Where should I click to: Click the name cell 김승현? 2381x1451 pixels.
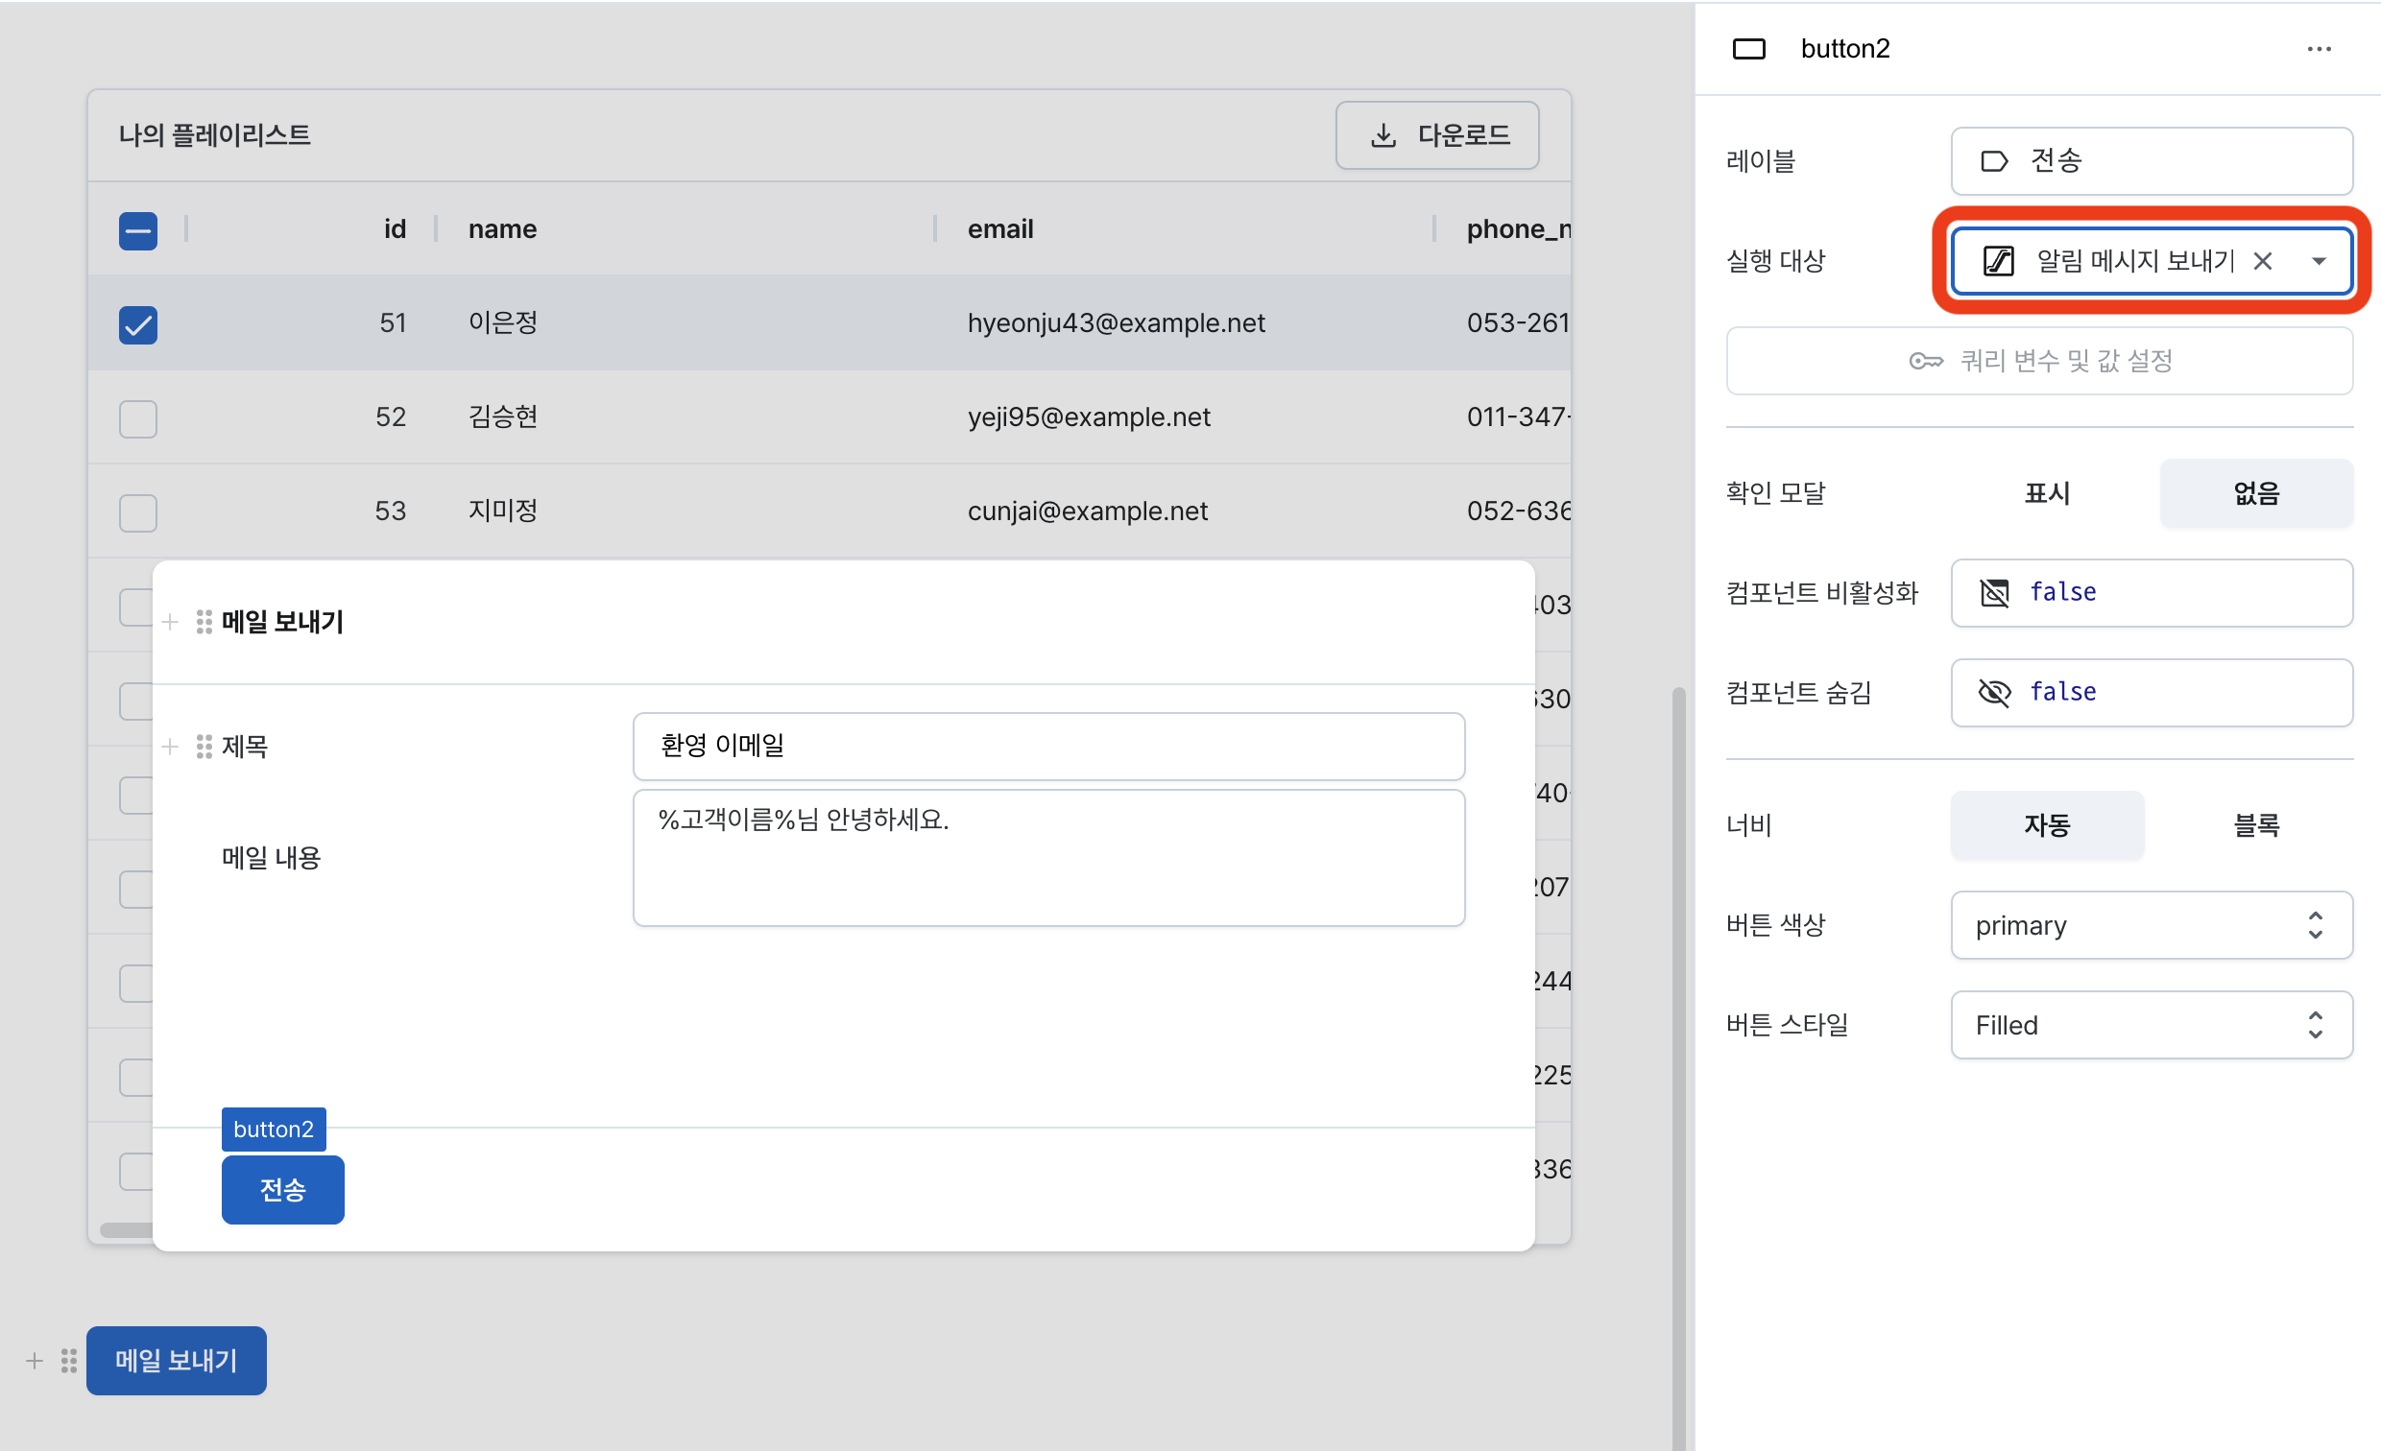tap(502, 416)
